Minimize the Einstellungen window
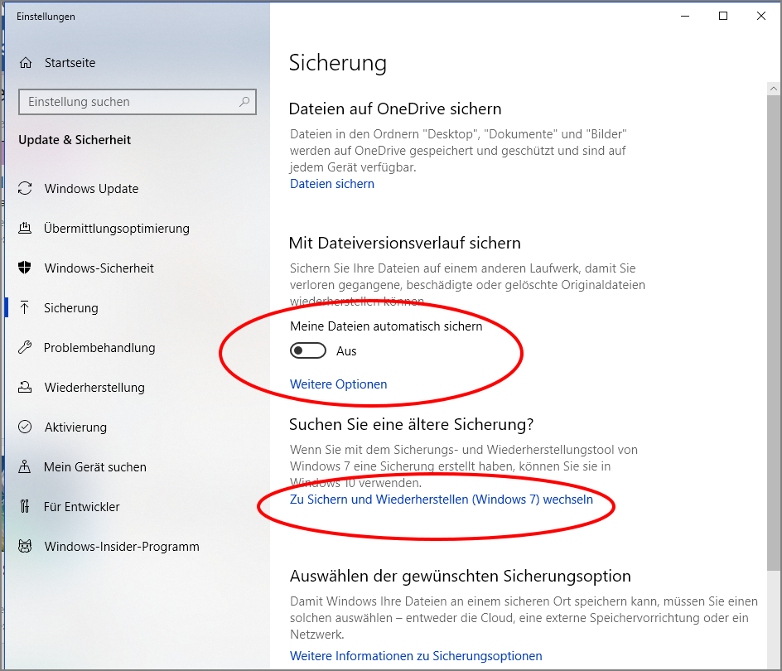The width and height of the screenshot is (782, 671). [685, 16]
